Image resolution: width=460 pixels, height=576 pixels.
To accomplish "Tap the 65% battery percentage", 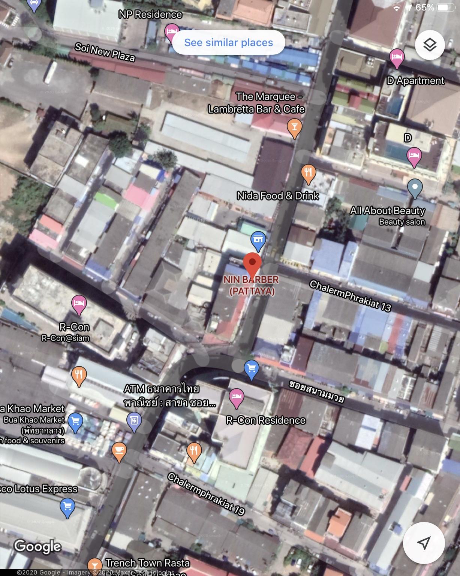I will tap(425, 7).
